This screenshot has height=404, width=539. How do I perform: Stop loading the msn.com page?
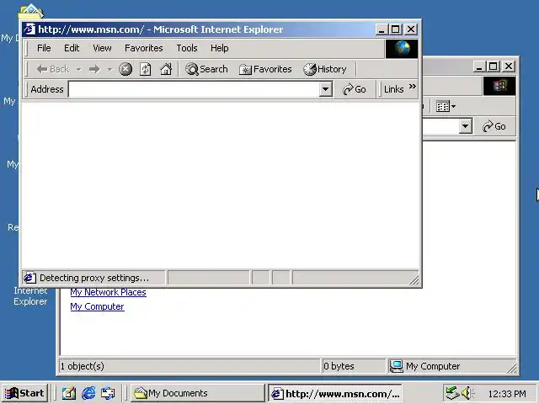click(125, 69)
